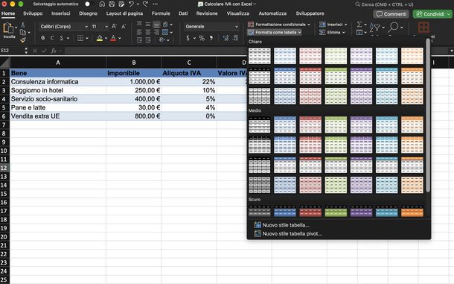Apply the percent style icon
Image resolution: width=454 pixels, height=284 pixels.
coord(202,38)
